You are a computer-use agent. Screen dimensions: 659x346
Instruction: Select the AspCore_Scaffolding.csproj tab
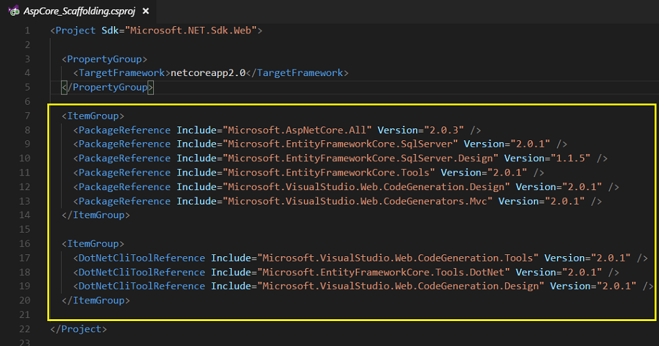pos(79,11)
